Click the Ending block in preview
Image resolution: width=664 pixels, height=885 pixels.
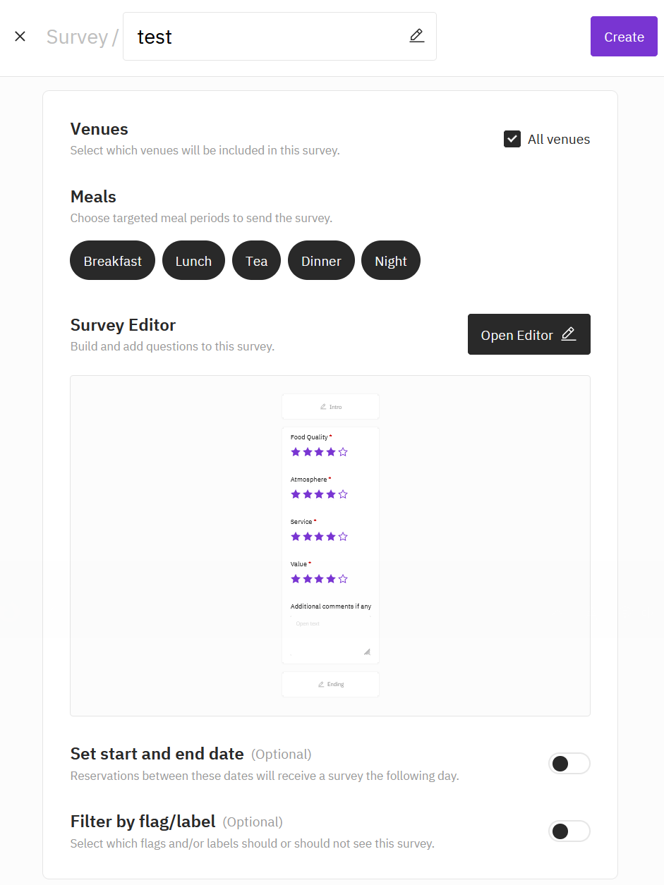pos(330,684)
